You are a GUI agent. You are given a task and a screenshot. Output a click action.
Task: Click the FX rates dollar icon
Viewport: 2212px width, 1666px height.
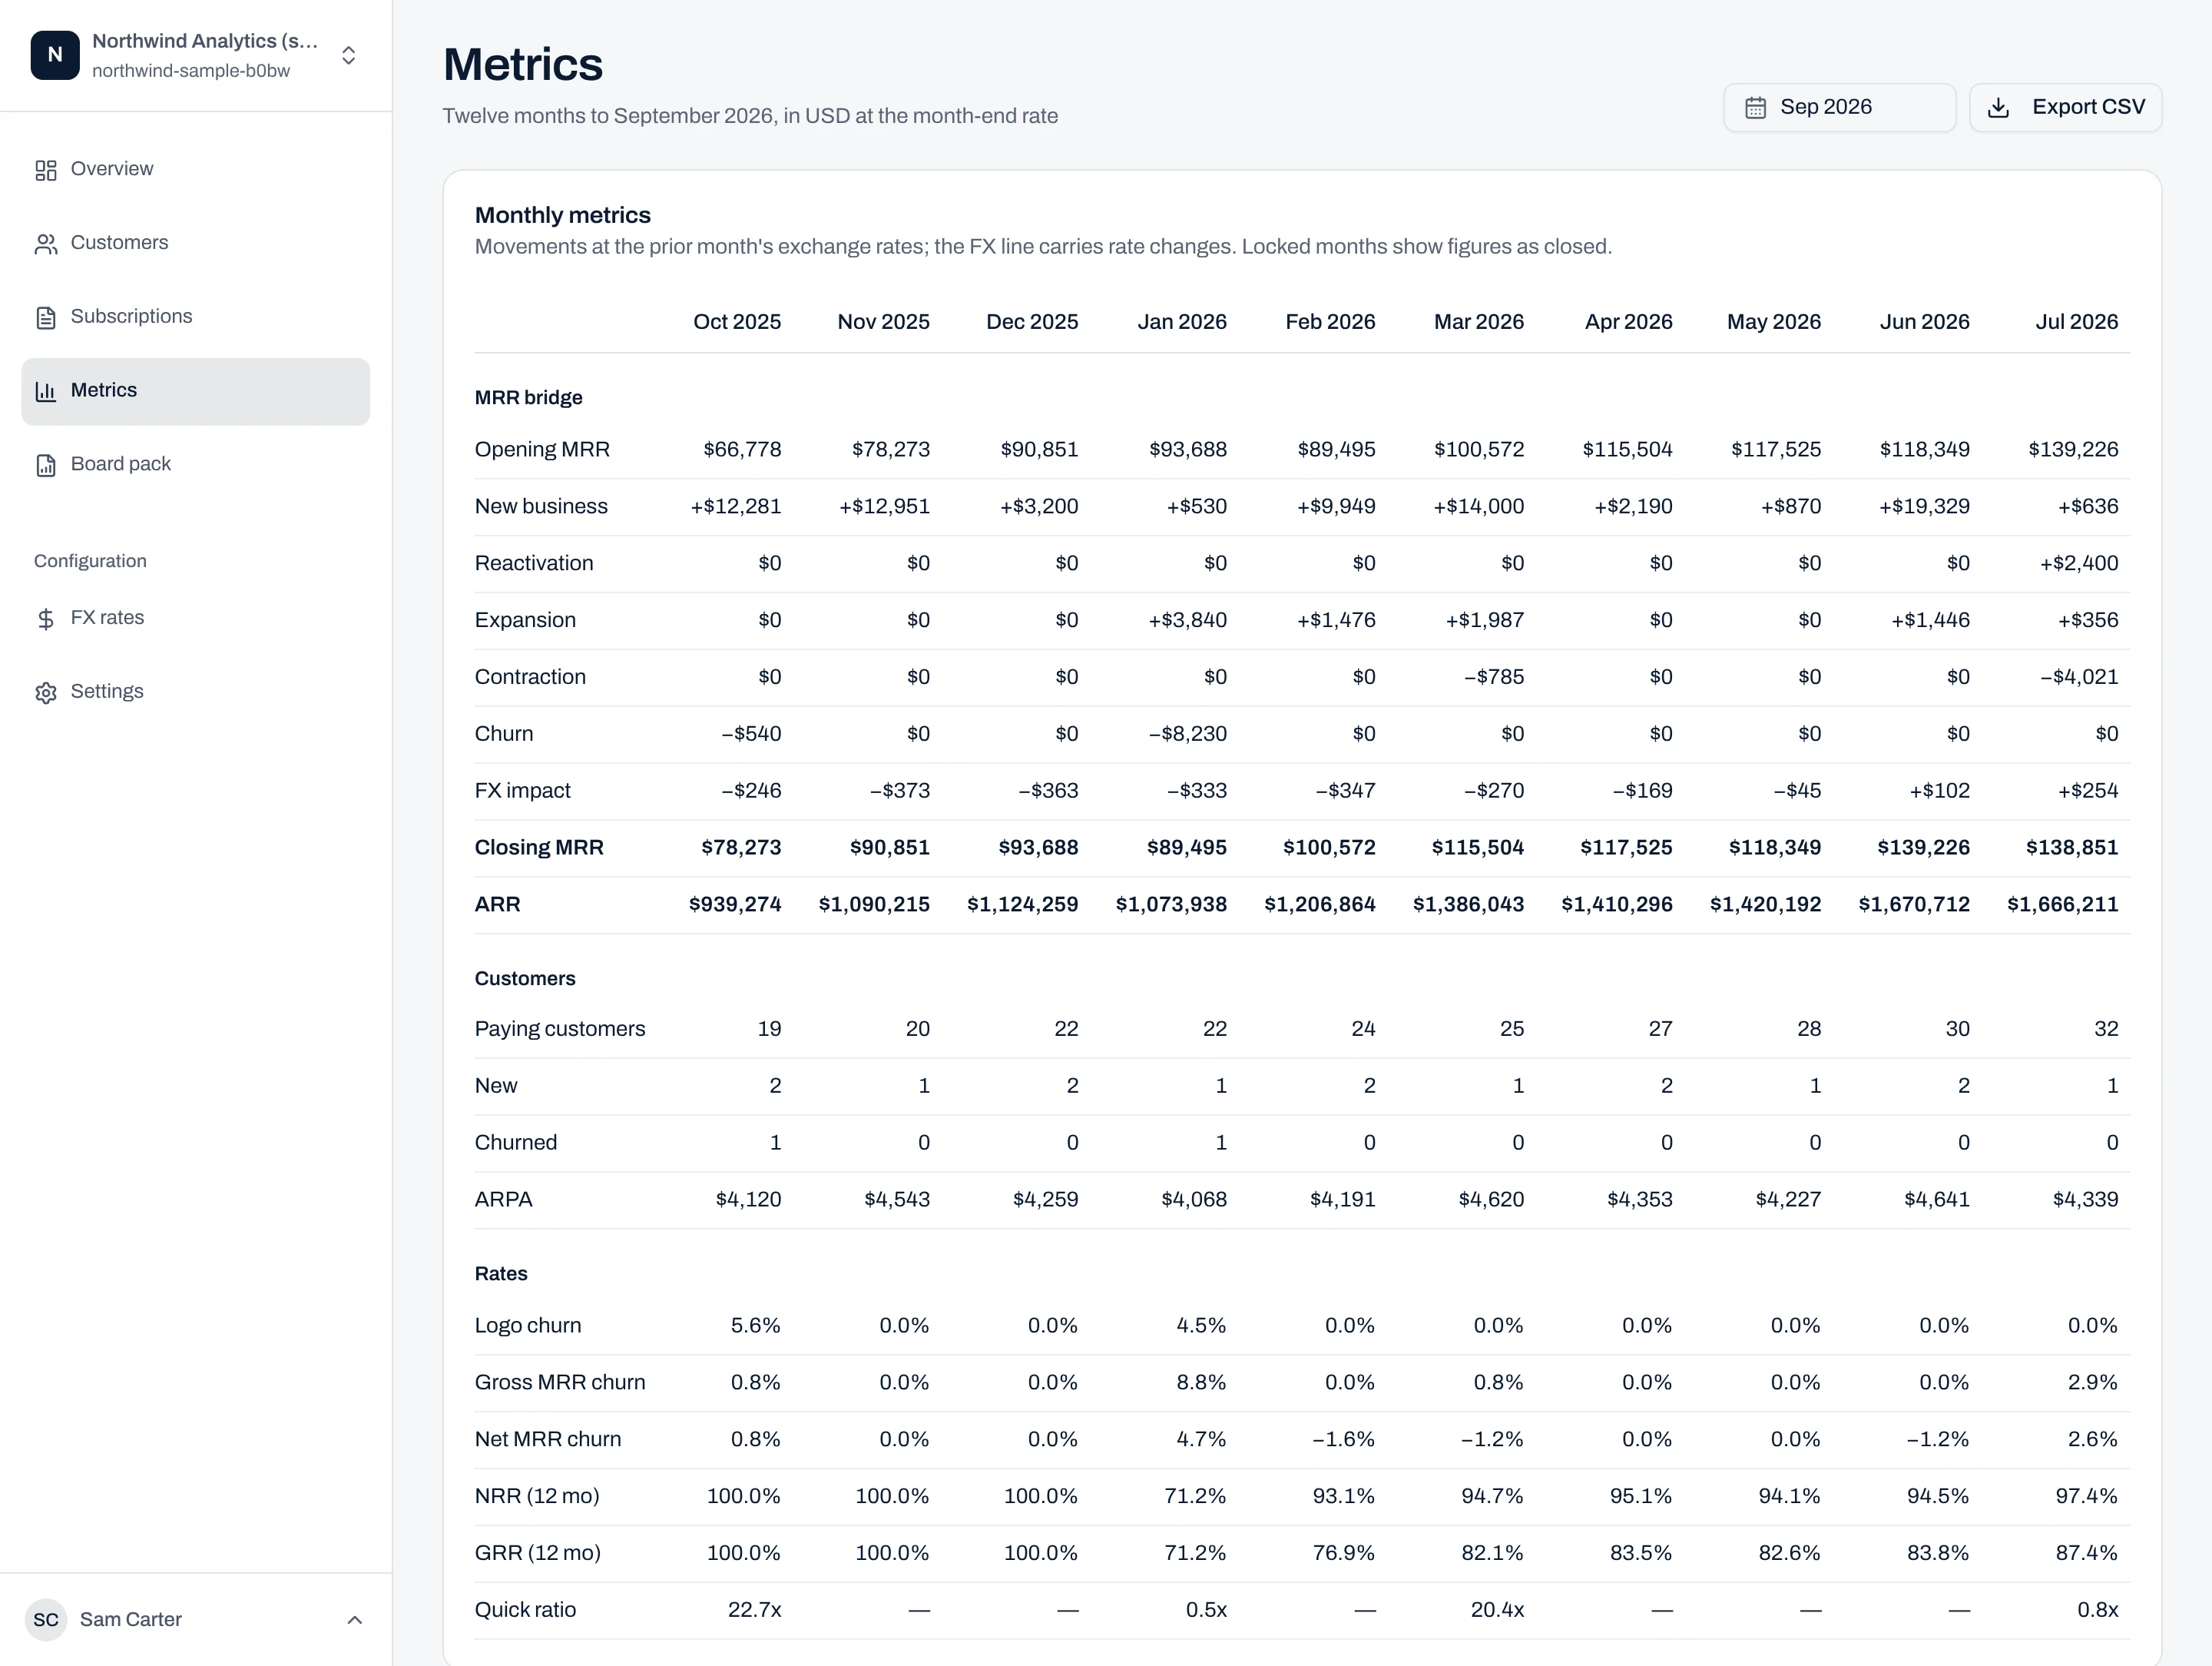coord(46,619)
